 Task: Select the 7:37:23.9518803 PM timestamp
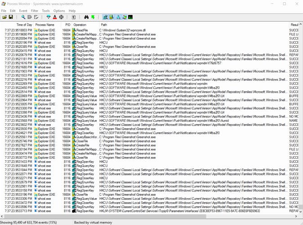coord(18,30)
